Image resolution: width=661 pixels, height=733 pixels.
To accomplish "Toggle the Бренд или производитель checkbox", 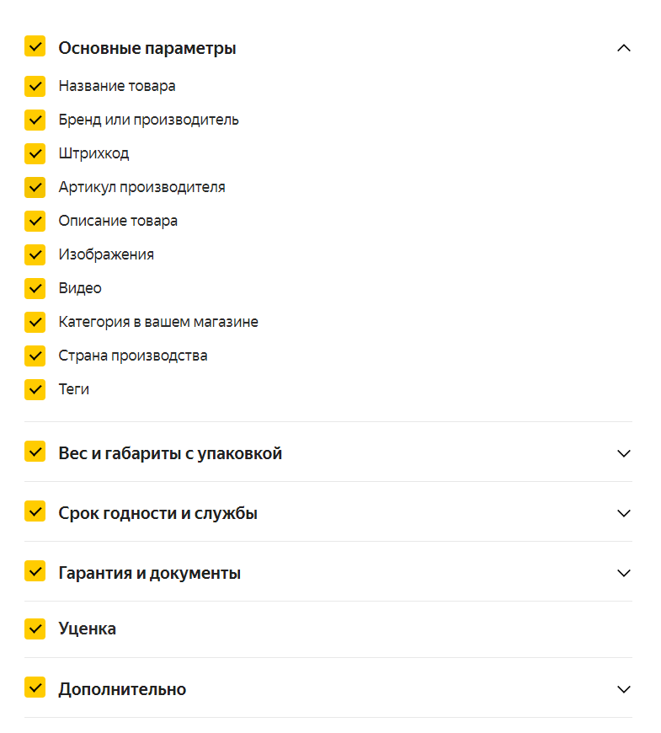I will [35, 120].
